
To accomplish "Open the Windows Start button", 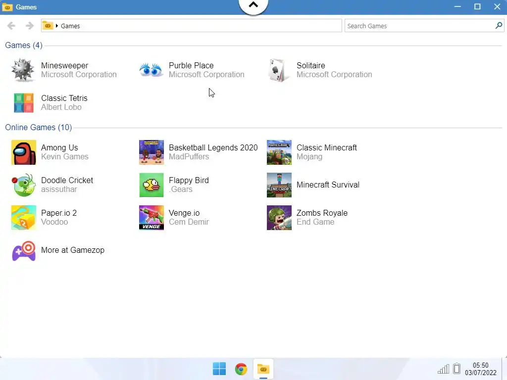I will pyautogui.click(x=219, y=369).
